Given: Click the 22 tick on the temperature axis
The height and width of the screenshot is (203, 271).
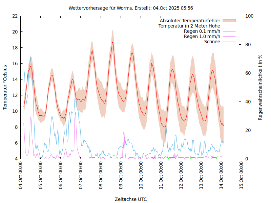Looking at the screenshot, I should (x=15, y=16).
